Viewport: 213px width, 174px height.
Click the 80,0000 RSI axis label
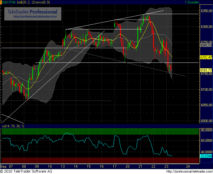point(206,130)
